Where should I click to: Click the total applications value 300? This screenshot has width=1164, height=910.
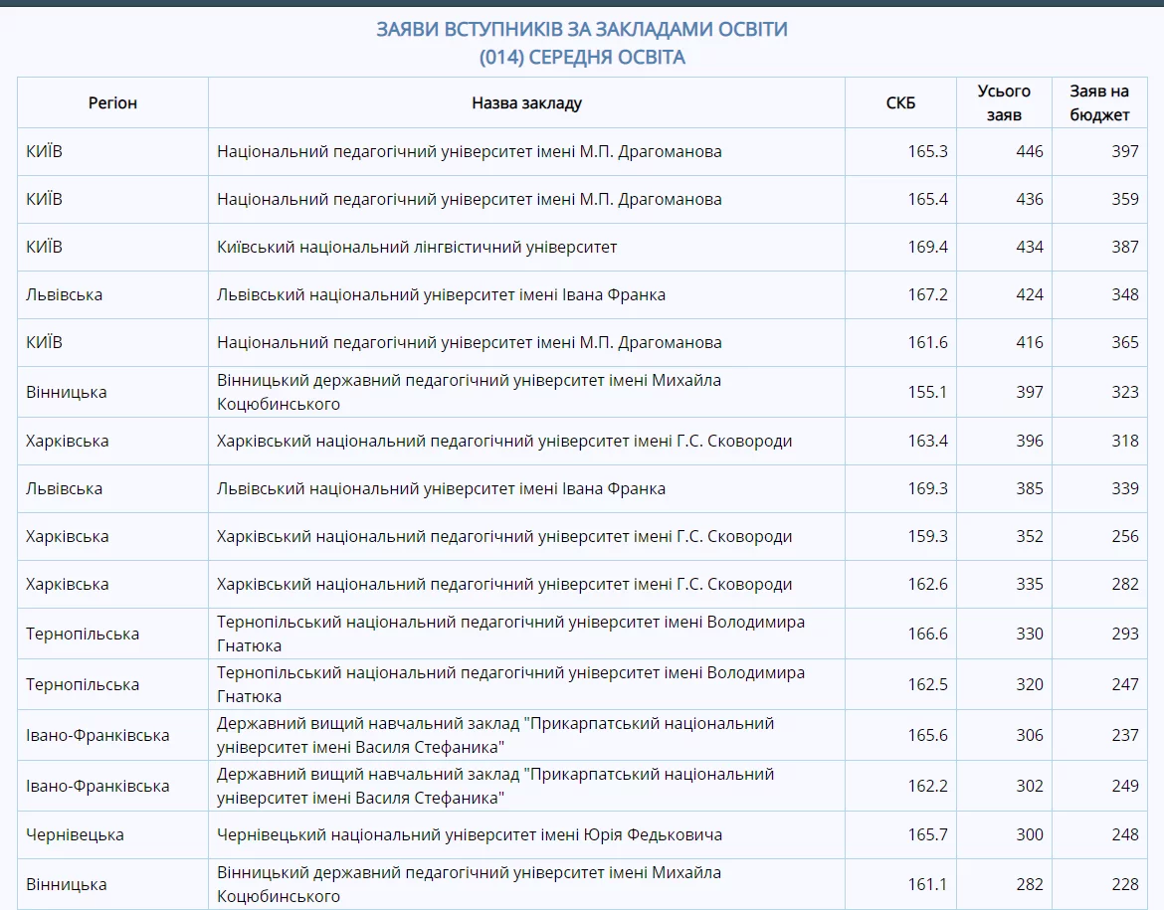click(1030, 835)
